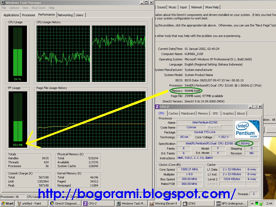Viewport: 276px width, 207px height.
Task: Click the Safely Remove Hardware tray icon
Action: [x=261, y=203]
